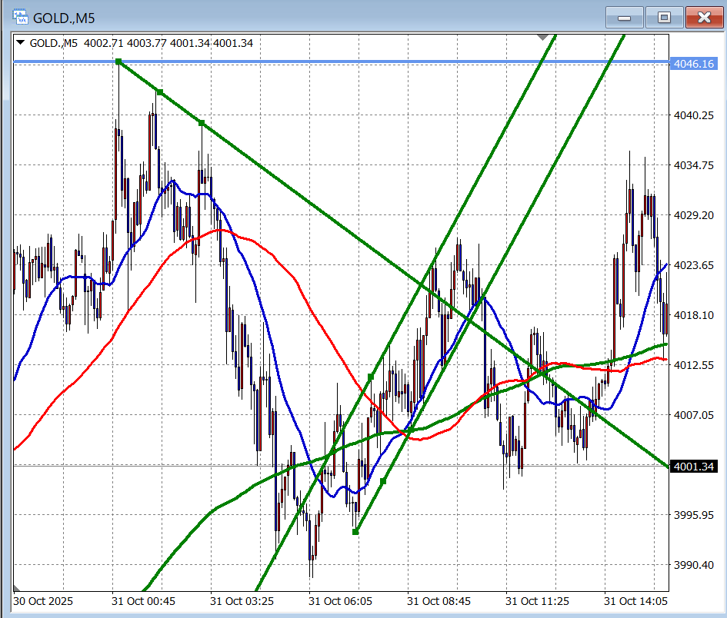Select the trendline anchor at the 4046 peak

(x=118, y=61)
